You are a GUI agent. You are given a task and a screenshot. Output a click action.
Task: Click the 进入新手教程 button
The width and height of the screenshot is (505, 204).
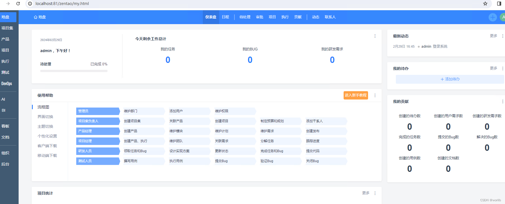click(356, 95)
